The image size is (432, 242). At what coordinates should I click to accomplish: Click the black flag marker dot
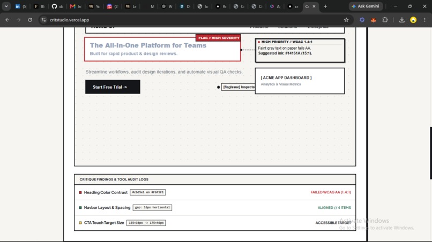click(219, 88)
